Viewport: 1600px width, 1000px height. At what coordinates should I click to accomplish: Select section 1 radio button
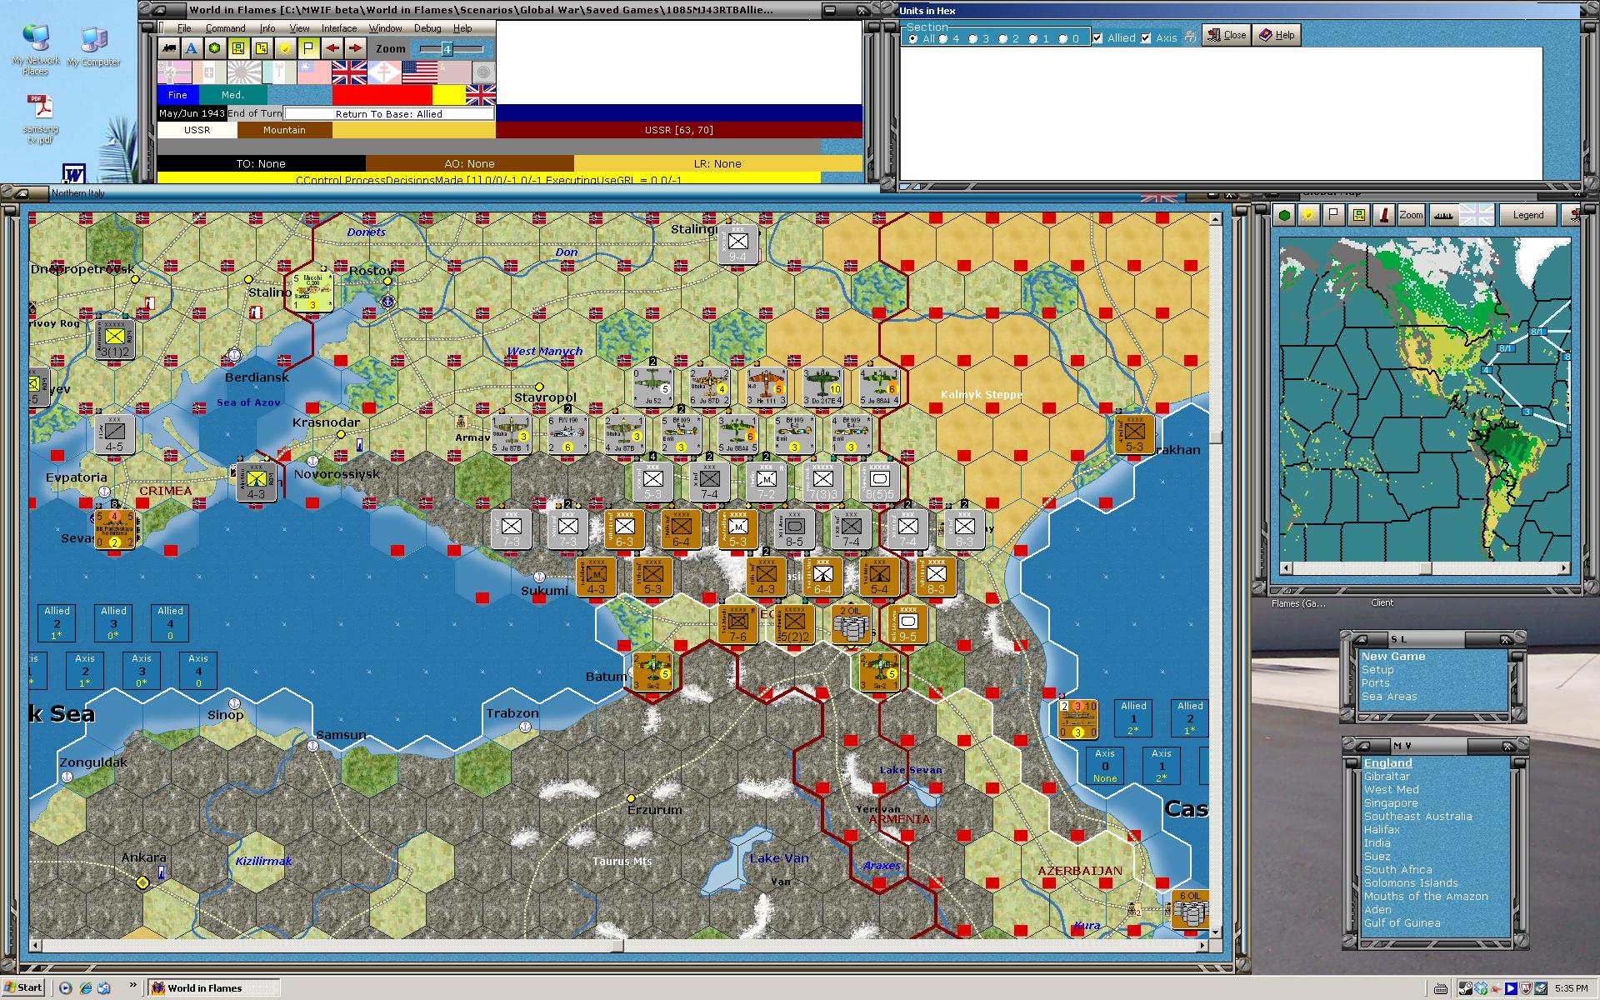(1032, 38)
